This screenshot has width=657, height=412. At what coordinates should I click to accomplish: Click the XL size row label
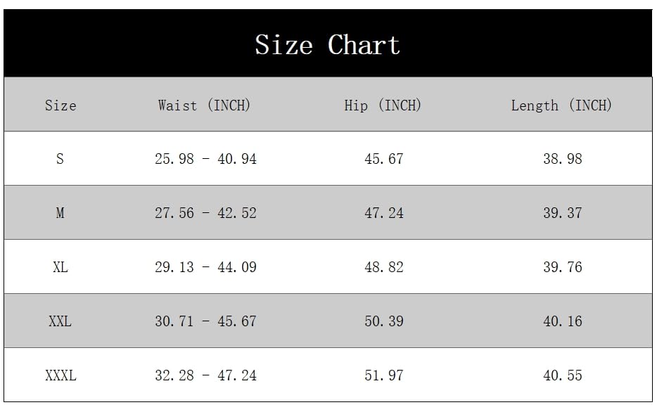(x=60, y=267)
